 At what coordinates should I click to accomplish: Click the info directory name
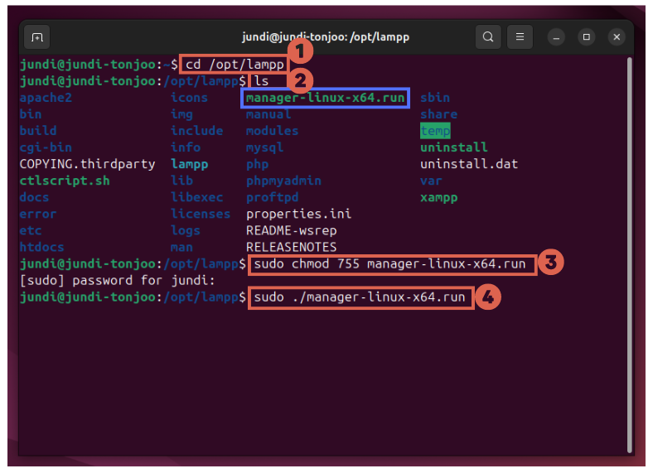[186, 147]
